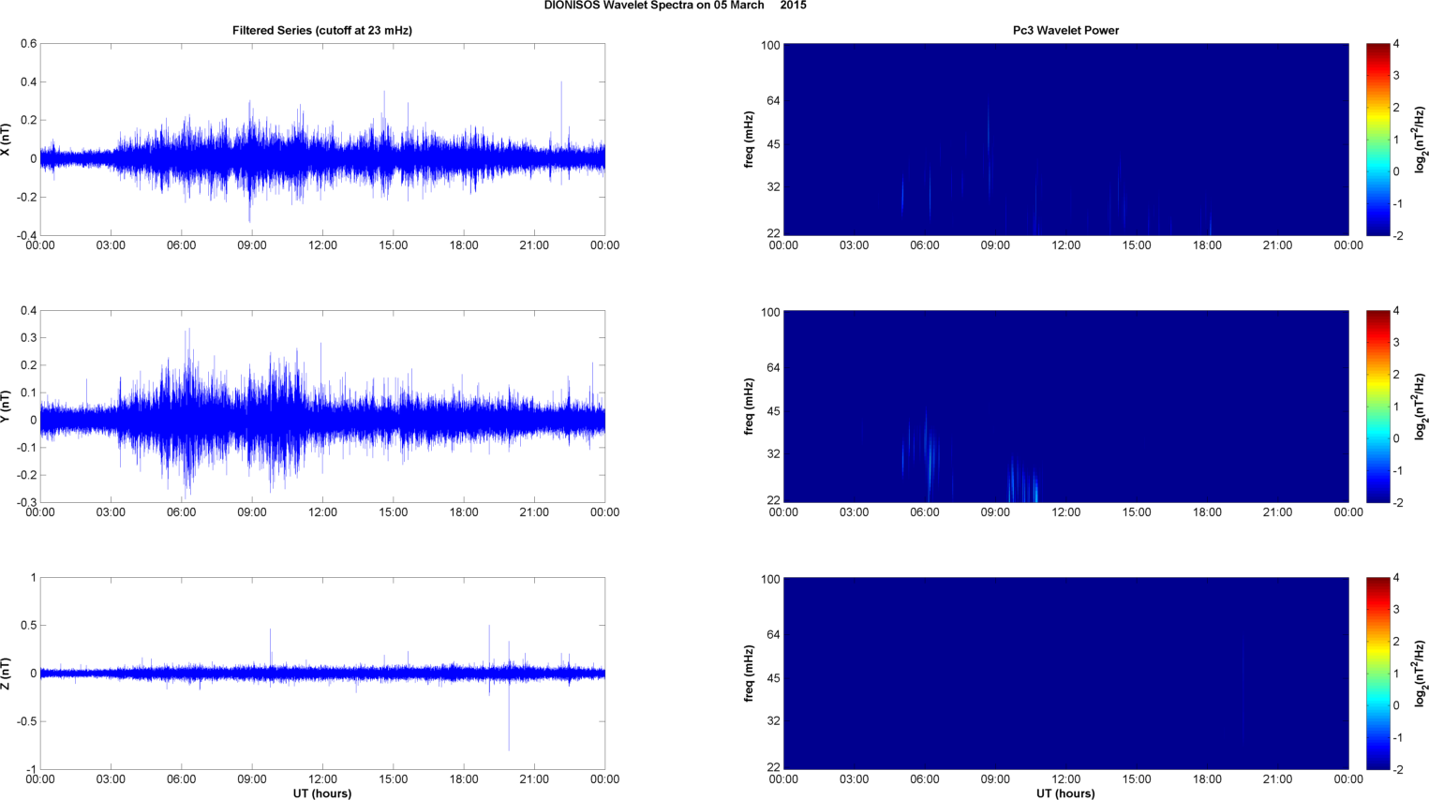Click the bottom Pc3 wavelet spectrogram

(1065, 674)
